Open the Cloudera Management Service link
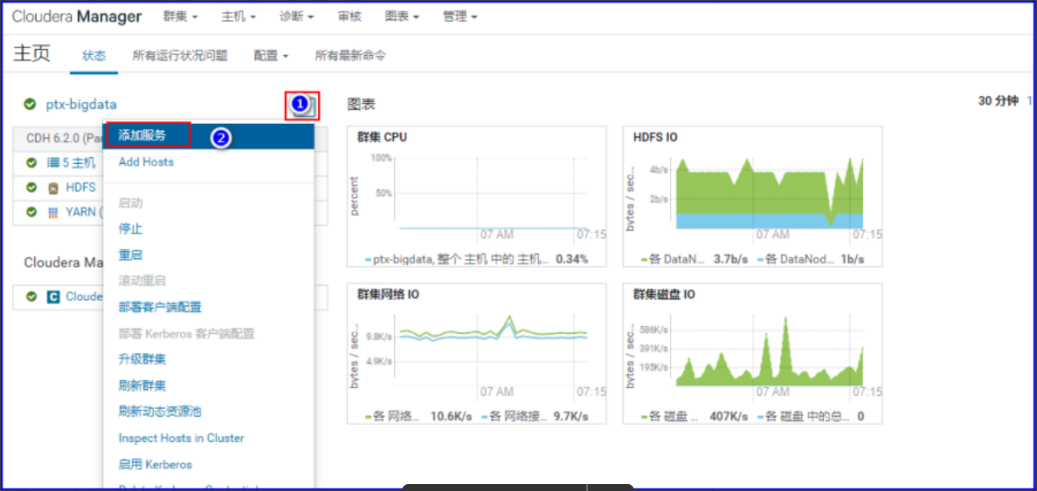 [x=84, y=296]
